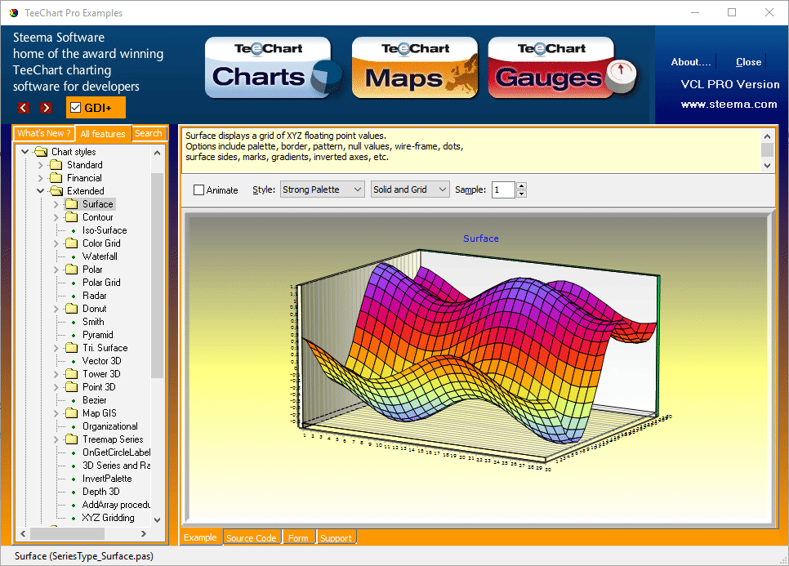Screen dimensions: 789x566
Task: Select Organizational in the tree
Action: point(109,426)
